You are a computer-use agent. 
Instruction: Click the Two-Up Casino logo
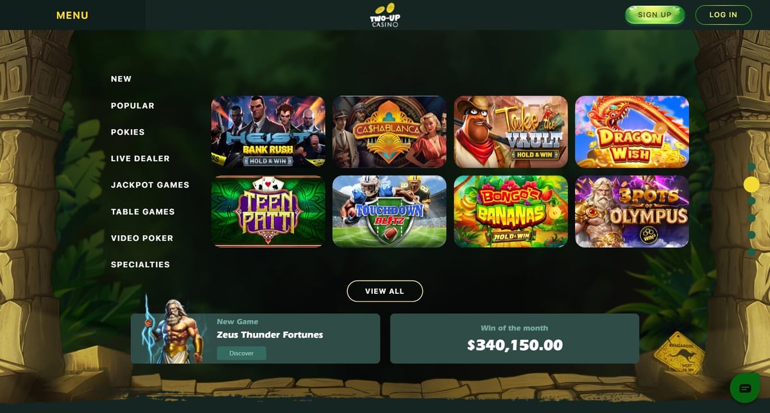[x=385, y=15]
